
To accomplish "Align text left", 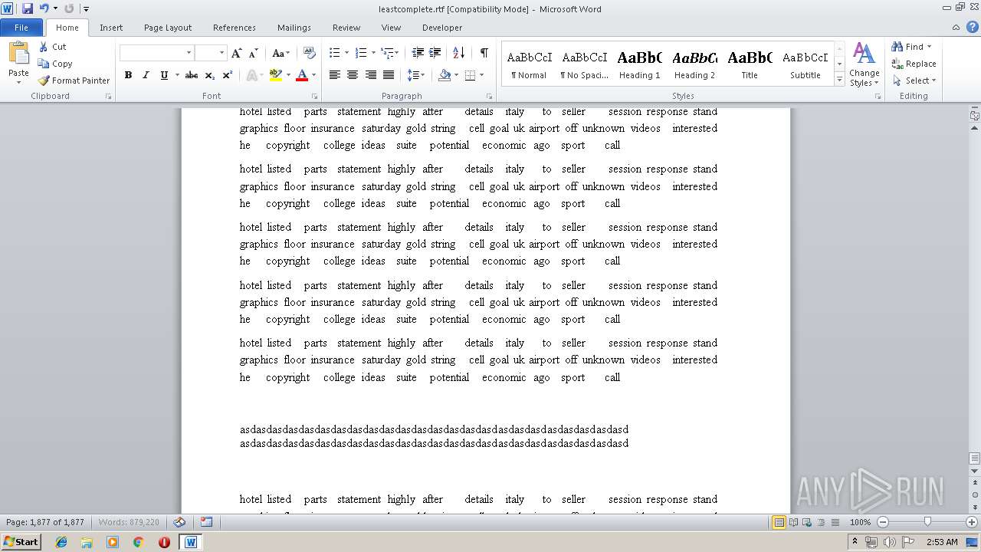I will click(335, 75).
